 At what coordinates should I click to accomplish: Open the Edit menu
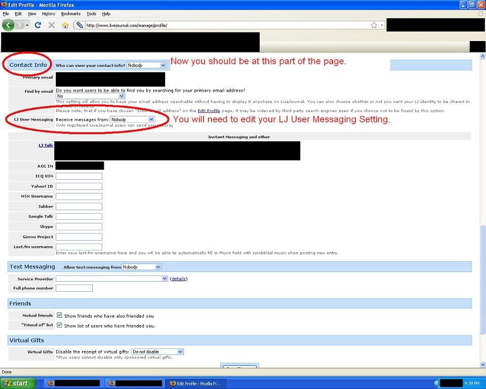point(18,14)
